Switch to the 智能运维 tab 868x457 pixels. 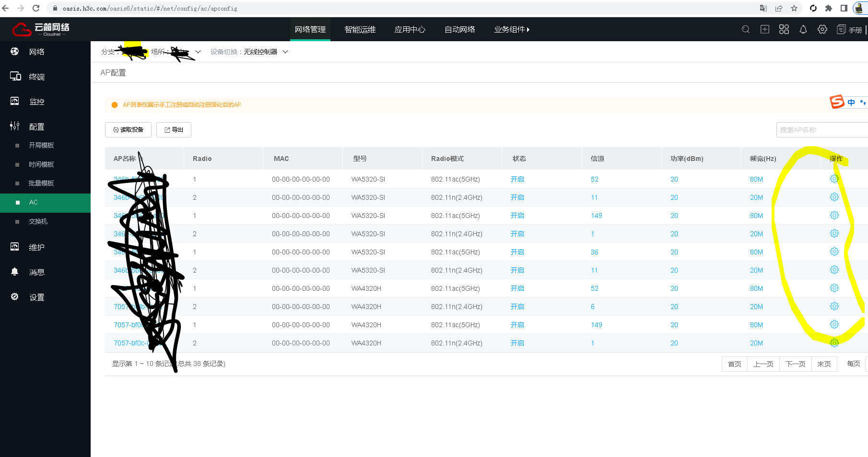[x=360, y=30]
